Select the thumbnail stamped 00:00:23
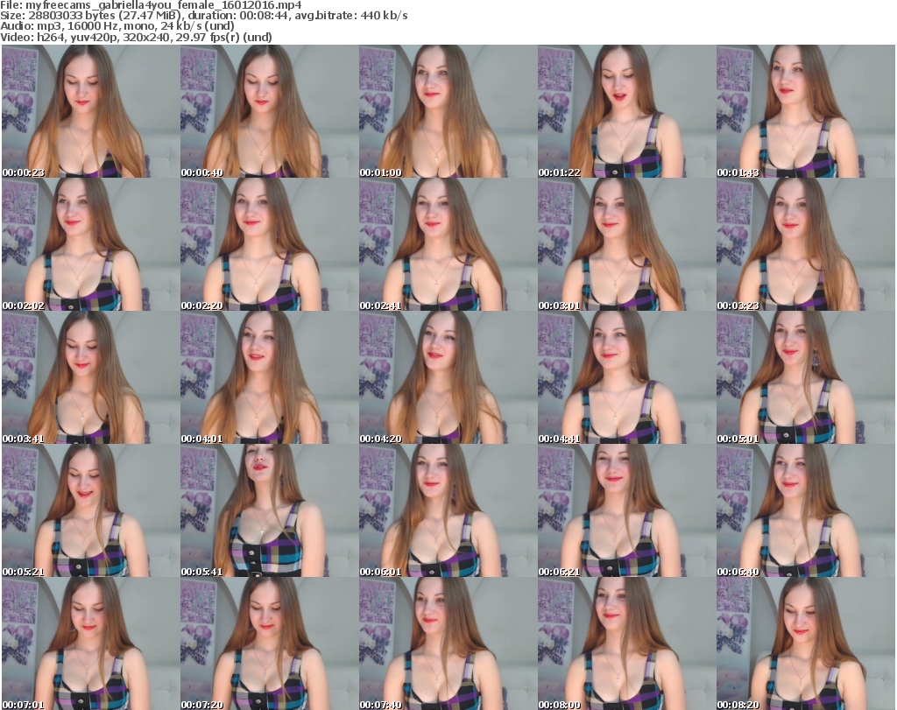The height and width of the screenshot is (710, 897). (x=90, y=111)
